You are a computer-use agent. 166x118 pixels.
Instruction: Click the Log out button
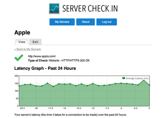coord(107,22)
